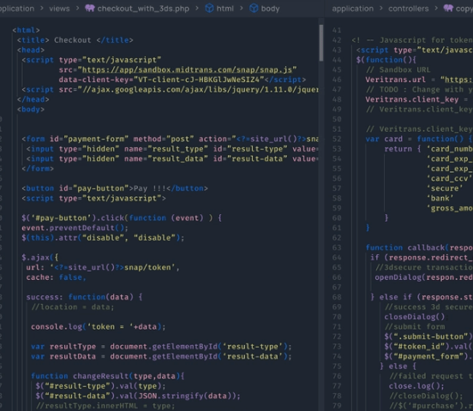Click the cube icon next to body breadcrumb
Screen dimensions: 473x411
tap(254, 9)
